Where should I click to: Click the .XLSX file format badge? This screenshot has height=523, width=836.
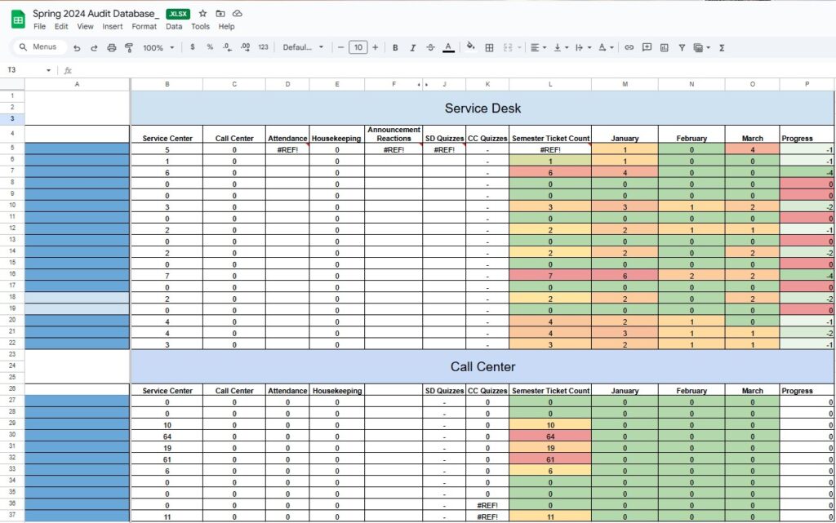(x=177, y=14)
